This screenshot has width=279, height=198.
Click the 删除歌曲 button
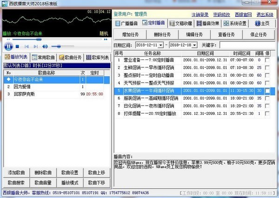(x=43, y=173)
